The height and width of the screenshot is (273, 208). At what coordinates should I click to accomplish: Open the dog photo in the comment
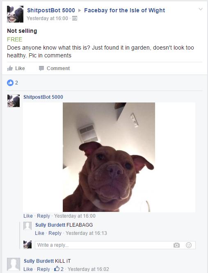[109, 157]
